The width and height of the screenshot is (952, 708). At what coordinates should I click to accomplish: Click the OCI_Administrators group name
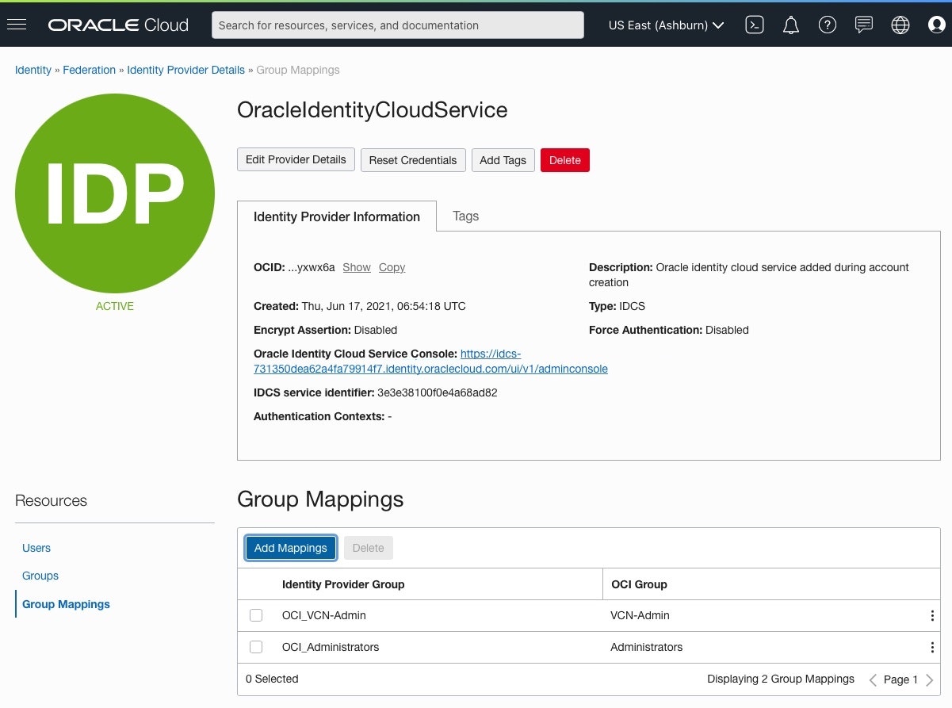click(331, 647)
